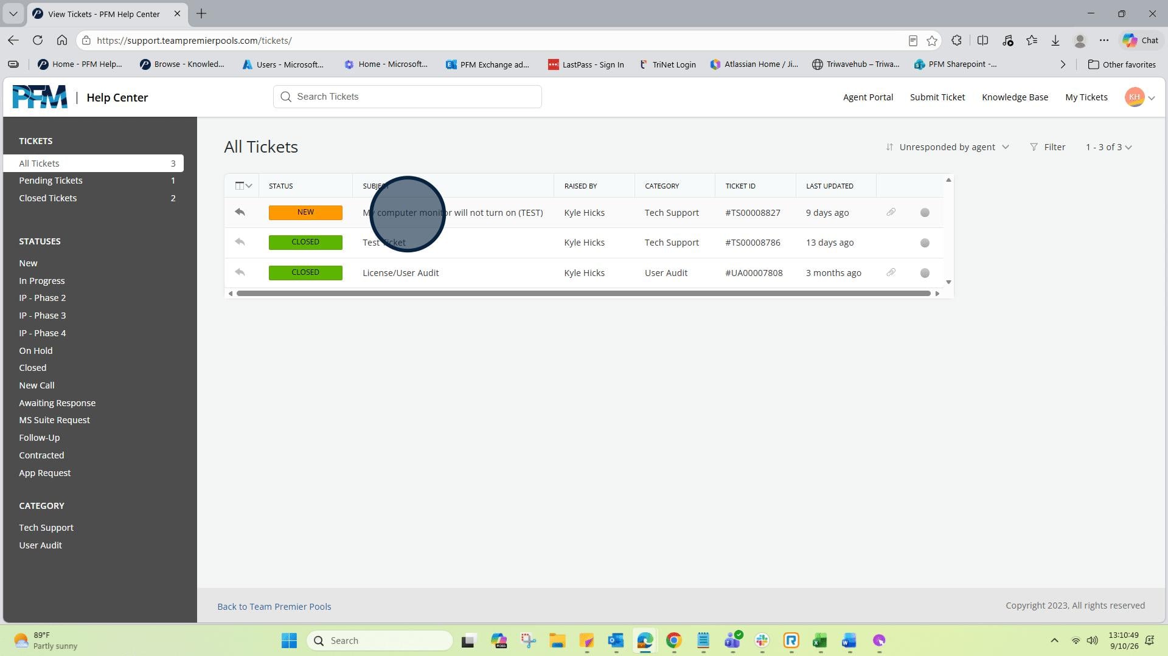This screenshot has width=1168, height=656.
Task: Open License/User Audit ticket subject
Action: [x=400, y=272]
